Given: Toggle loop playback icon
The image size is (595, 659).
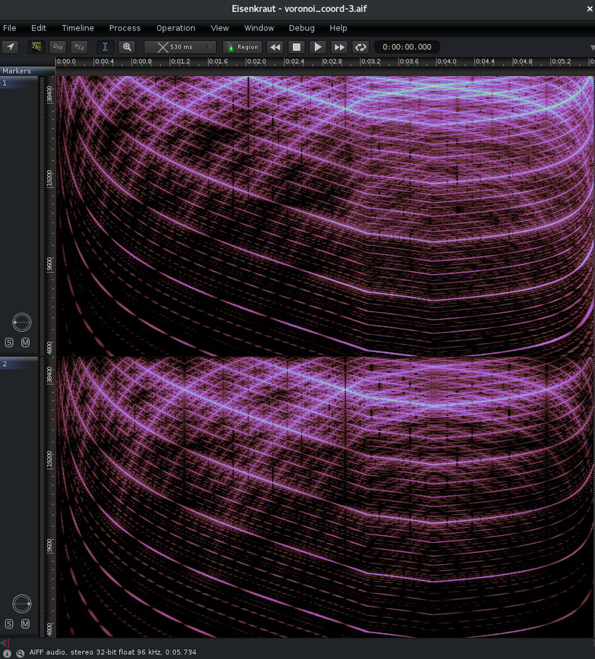Looking at the screenshot, I should [x=360, y=47].
